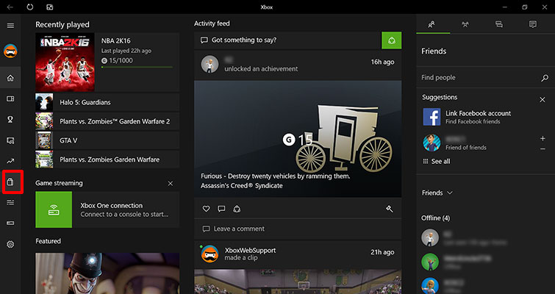Switch to the Messages tab icon
555x294 pixels.
[499, 24]
